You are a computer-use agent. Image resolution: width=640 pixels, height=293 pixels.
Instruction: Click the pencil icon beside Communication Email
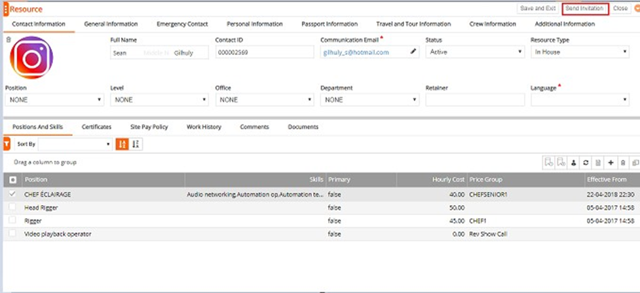click(x=413, y=52)
